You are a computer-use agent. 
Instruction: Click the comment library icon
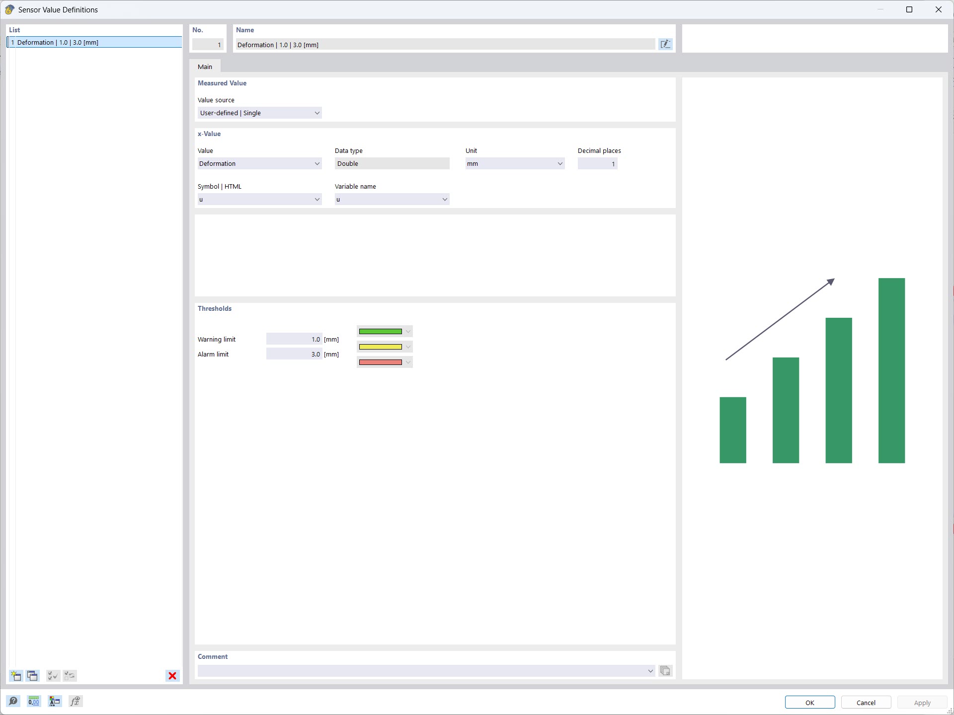665,671
